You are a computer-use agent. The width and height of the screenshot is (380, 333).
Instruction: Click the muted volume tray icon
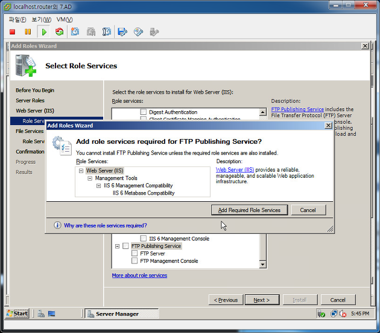pos(343,314)
